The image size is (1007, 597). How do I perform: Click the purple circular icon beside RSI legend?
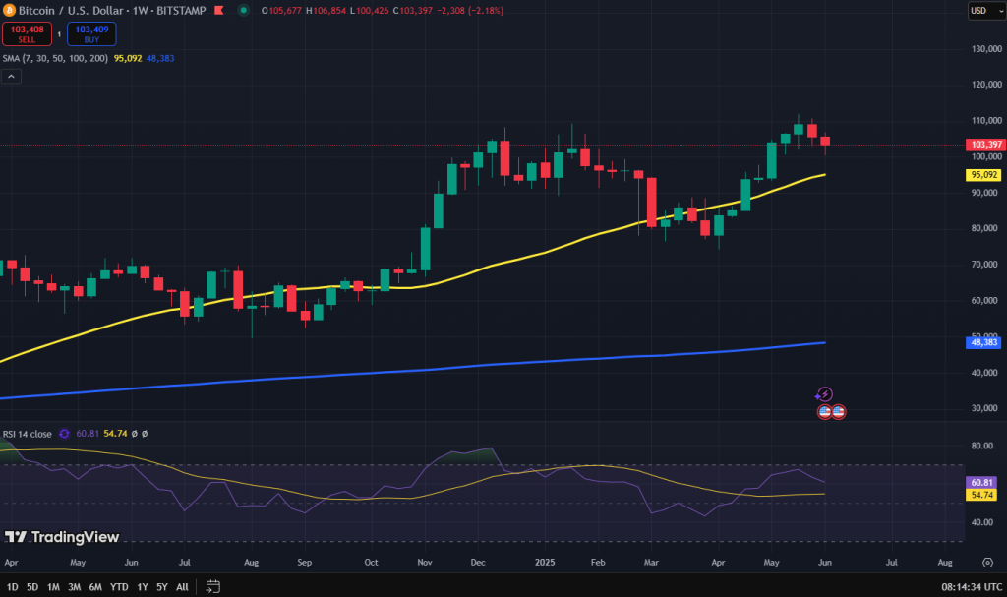pos(64,434)
